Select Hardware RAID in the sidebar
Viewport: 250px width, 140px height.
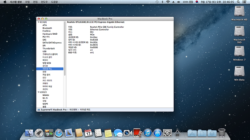click(50, 34)
